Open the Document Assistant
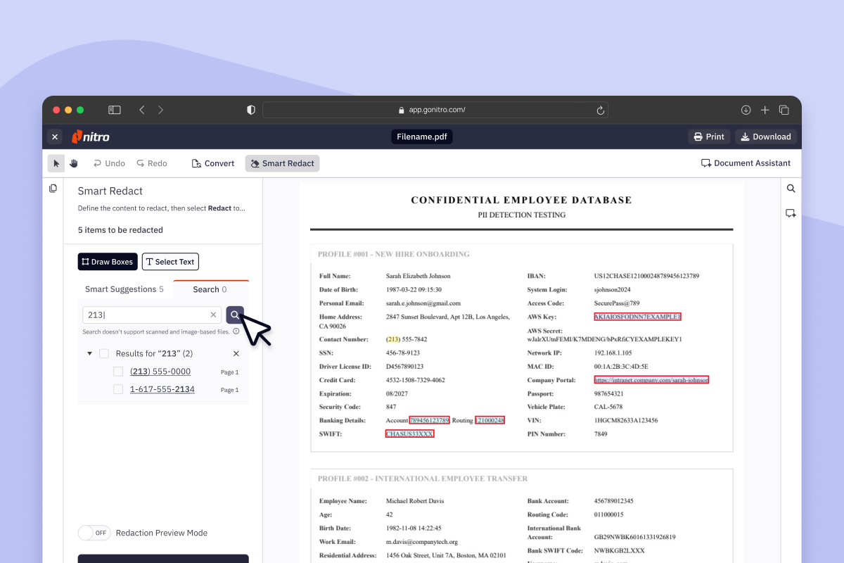Screen dimensions: 844x563 [x=746, y=163]
